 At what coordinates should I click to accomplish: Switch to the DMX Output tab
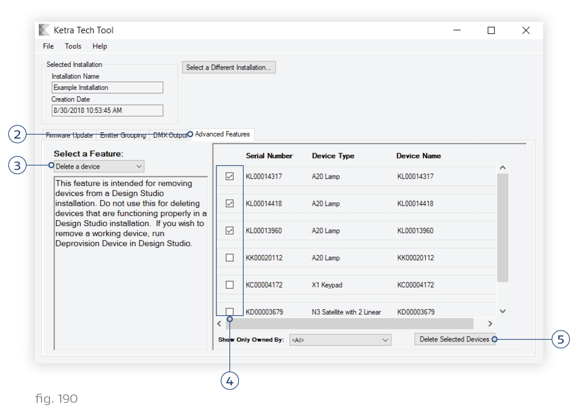(170, 135)
